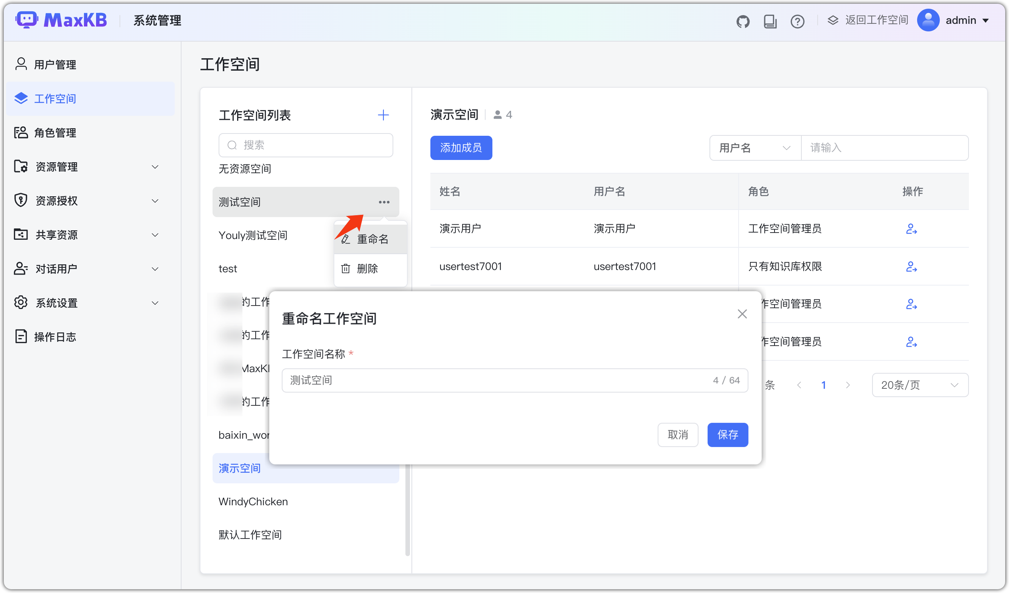The height and width of the screenshot is (593, 1009).
Task: Select 删除 from the context menu
Action: point(368,269)
